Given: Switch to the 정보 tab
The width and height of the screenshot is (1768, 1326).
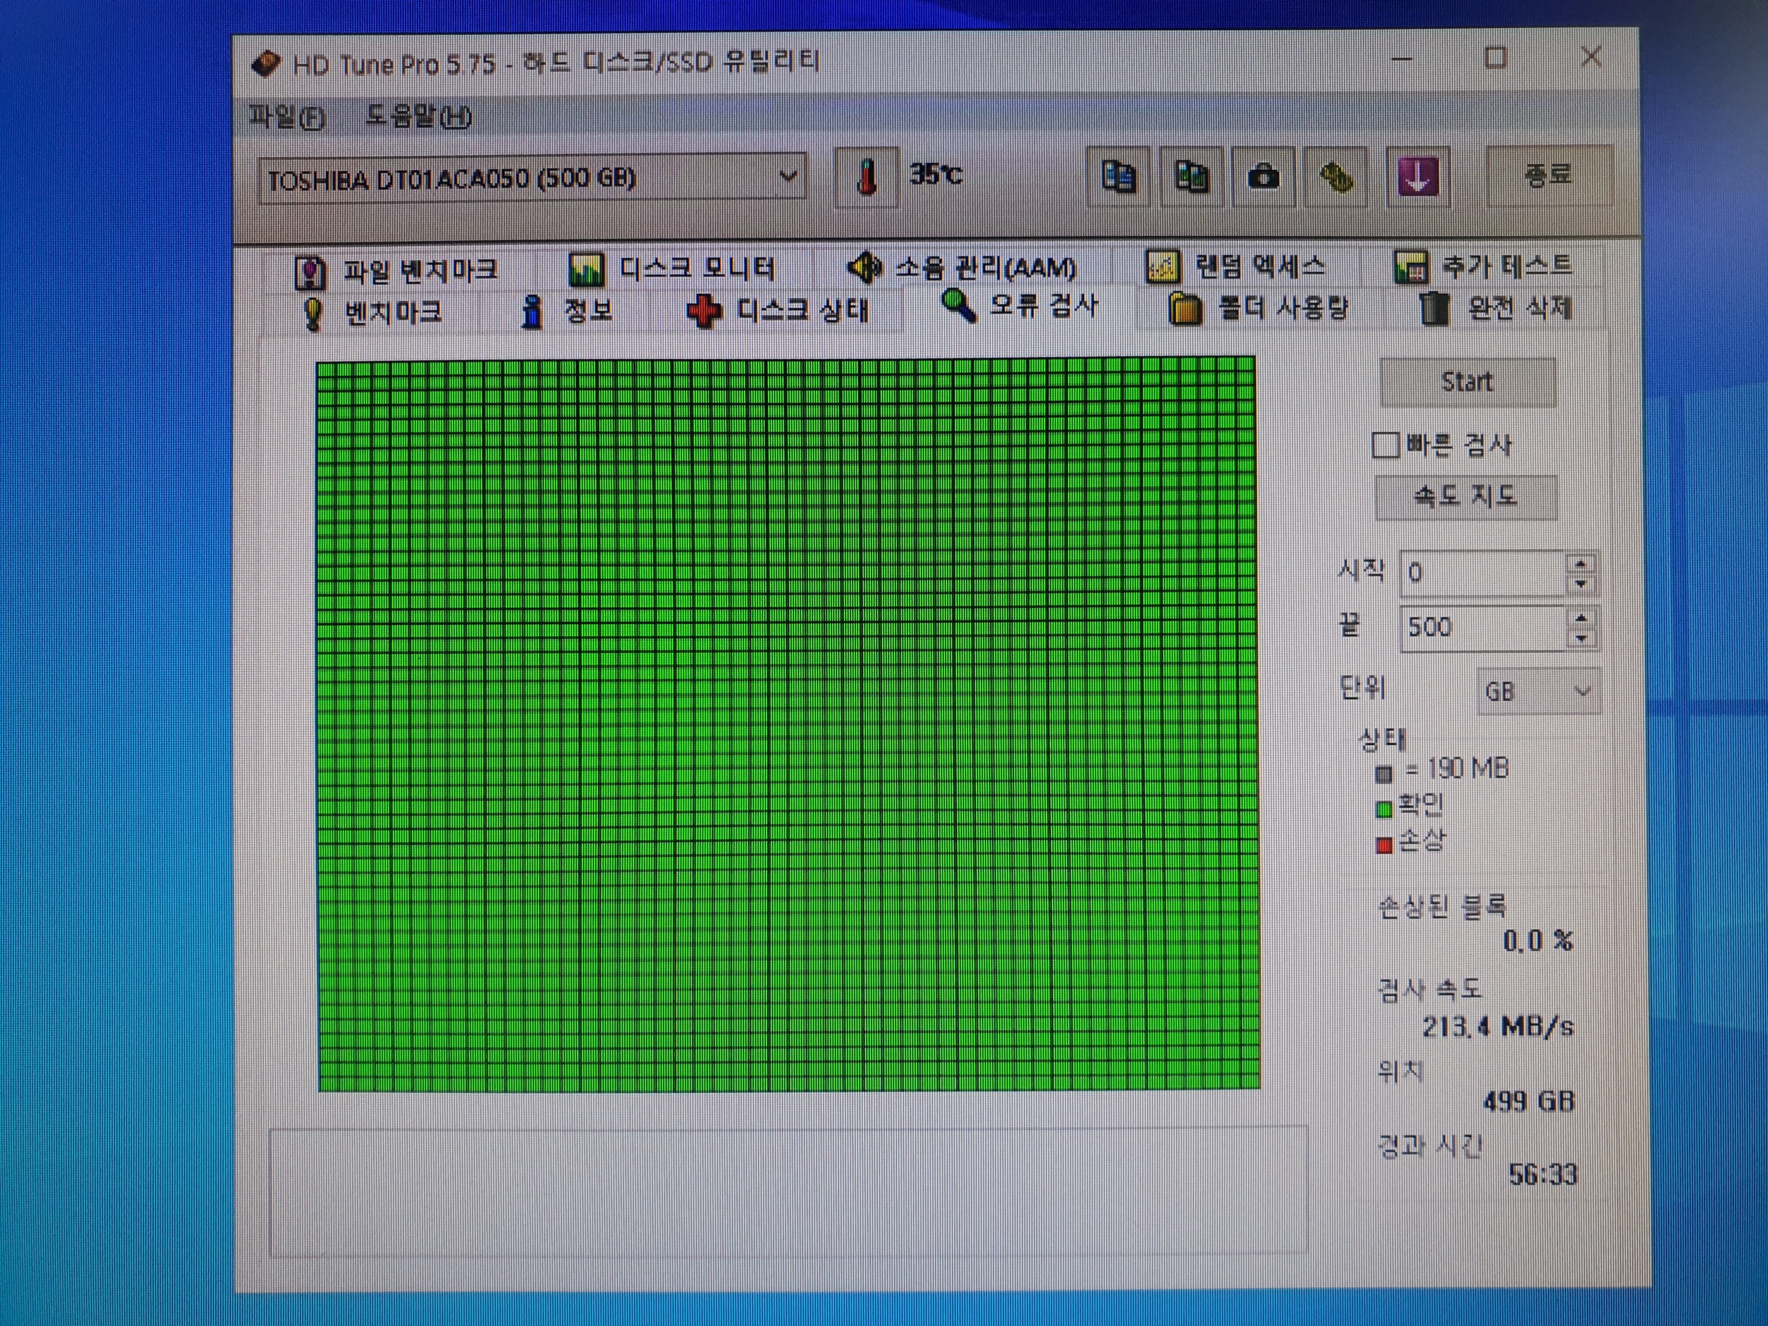Looking at the screenshot, I should point(567,311).
